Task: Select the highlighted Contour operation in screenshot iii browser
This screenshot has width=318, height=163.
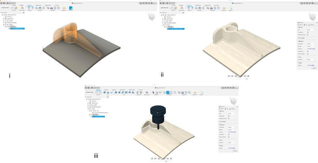Action: click(98, 116)
